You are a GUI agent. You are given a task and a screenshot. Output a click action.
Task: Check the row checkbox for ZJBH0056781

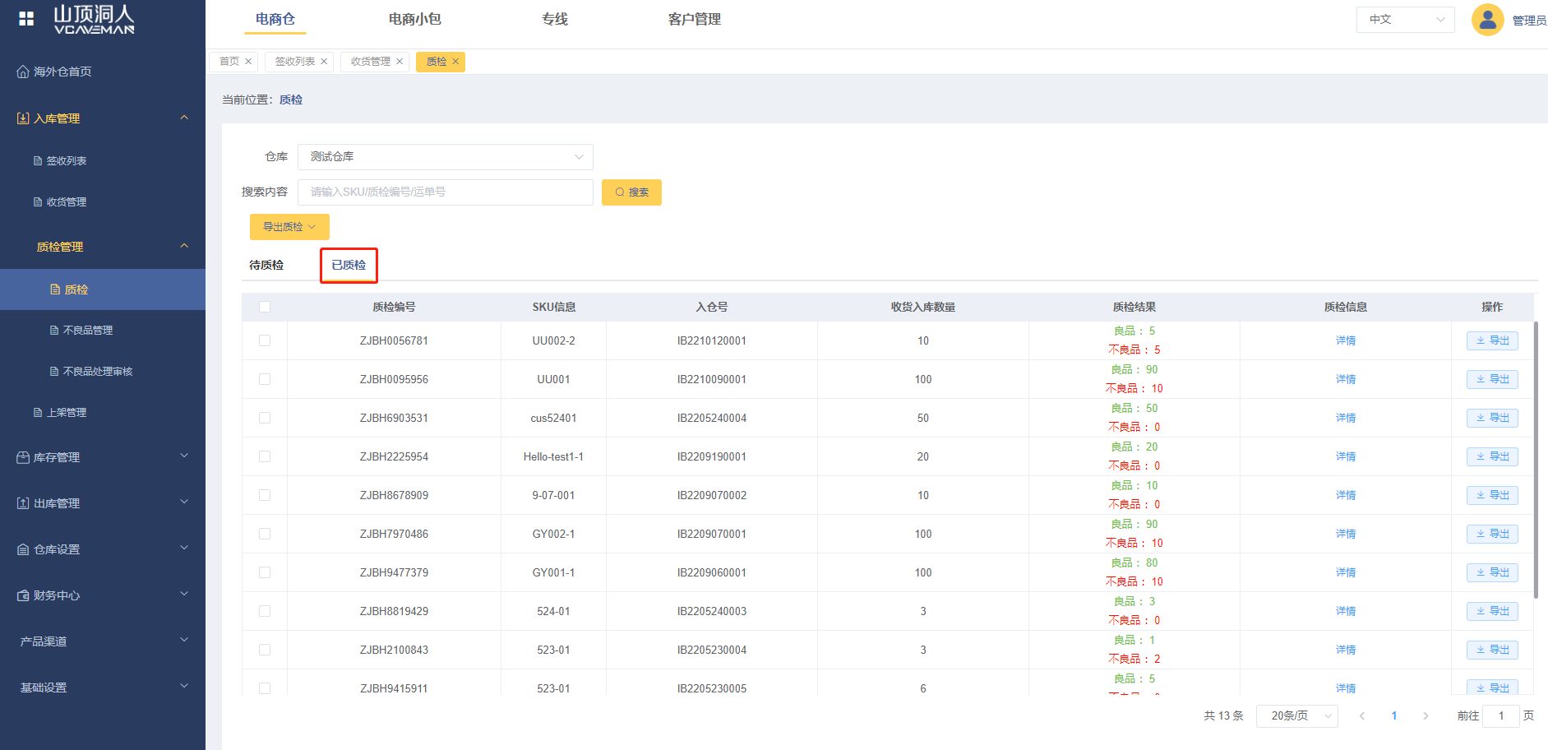click(265, 340)
